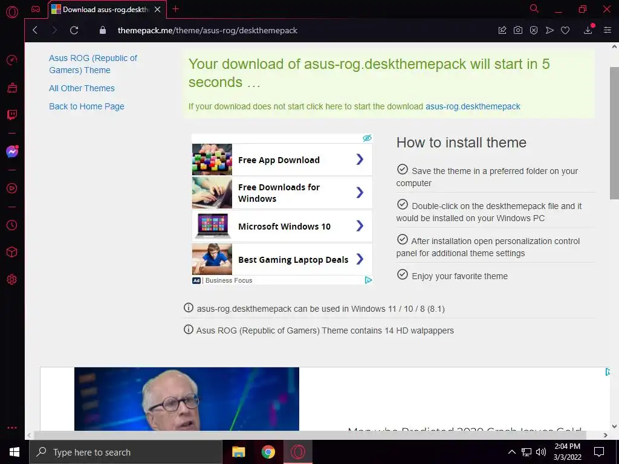
Task: Close the Download asus-rog tab
Action: (158, 10)
